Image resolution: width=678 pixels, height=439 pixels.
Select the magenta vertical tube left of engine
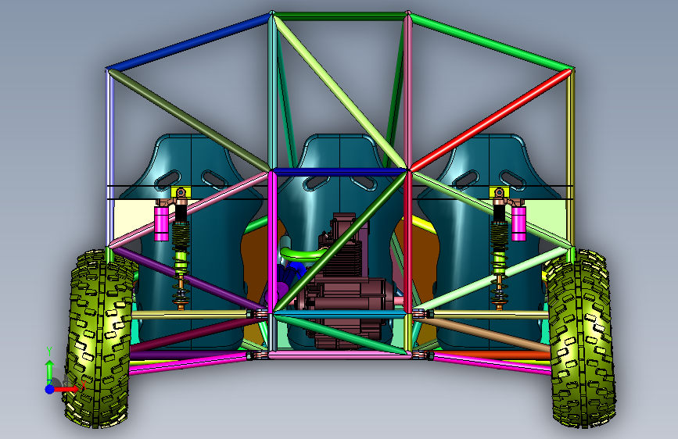point(272,241)
